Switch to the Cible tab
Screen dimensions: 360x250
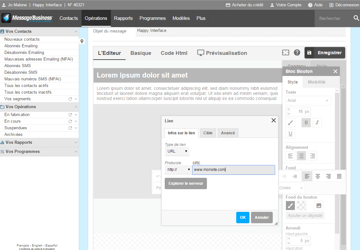[x=208, y=133]
